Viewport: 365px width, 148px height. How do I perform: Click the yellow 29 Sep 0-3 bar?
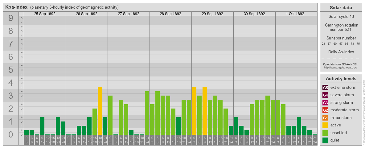pyautogui.click(x=194, y=111)
